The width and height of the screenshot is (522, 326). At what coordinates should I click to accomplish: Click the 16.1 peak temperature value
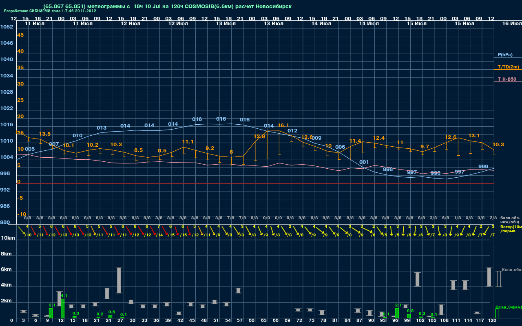pyautogui.click(x=283, y=126)
